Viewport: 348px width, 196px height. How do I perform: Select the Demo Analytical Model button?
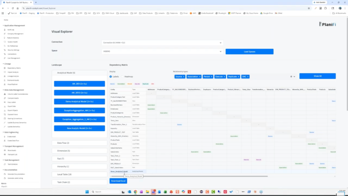79,102
